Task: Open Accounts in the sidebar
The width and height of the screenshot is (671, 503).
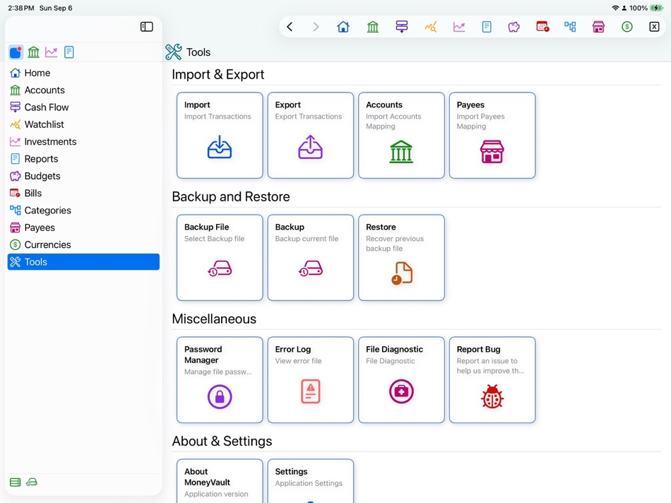Action: click(83, 90)
